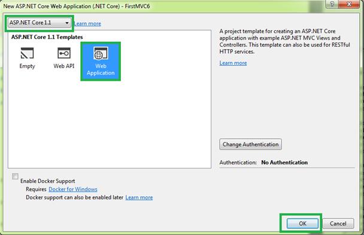364x235 pixels.
Task: Select the Empty project template icon
Action: 27,53
